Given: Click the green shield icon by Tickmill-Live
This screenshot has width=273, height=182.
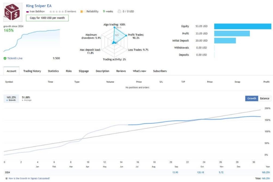Looking at the screenshot, I should (5, 58).
